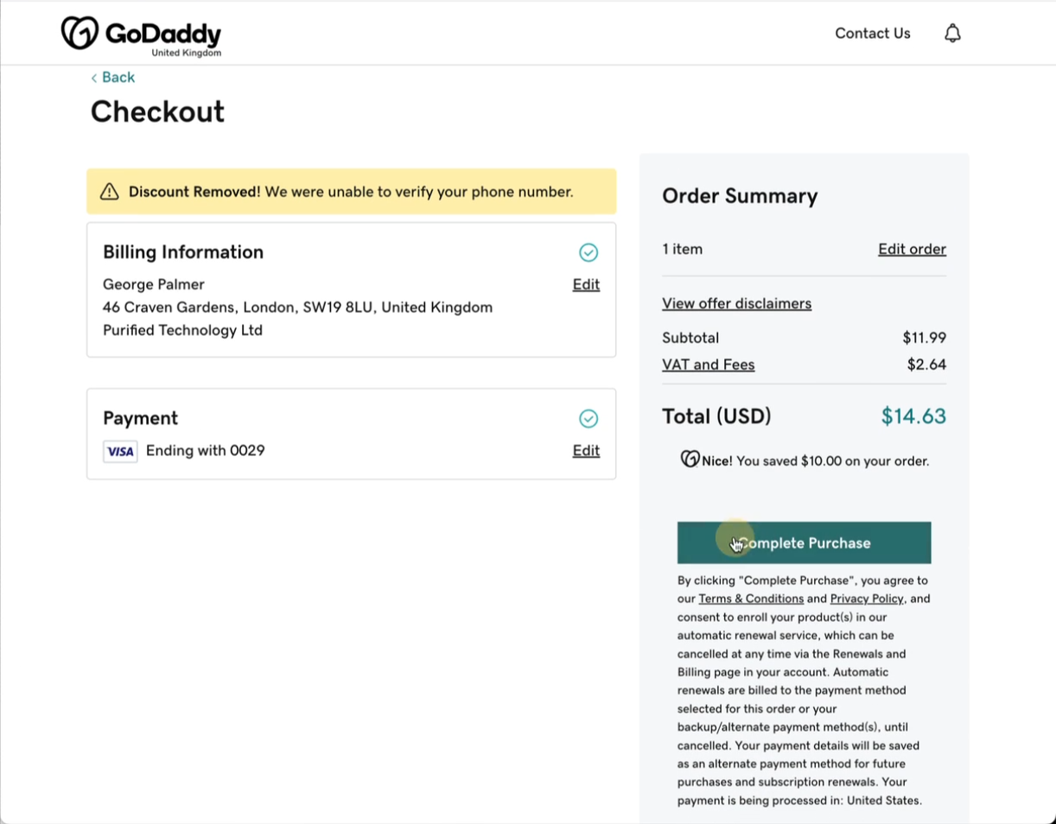This screenshot has width=1056, height=824.
Task: Click the small GoDaddy heart icon beside Nice!
Action: (690, 460)
